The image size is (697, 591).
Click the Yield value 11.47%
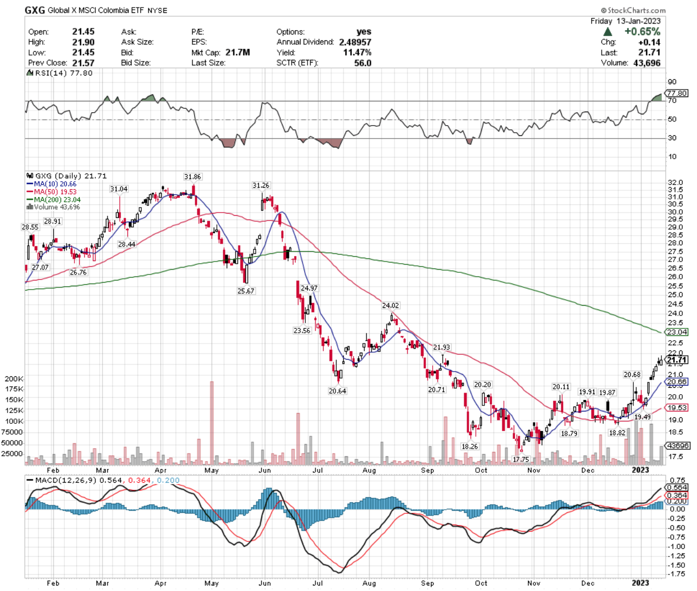pyautogui.click(x=357, y=52)
